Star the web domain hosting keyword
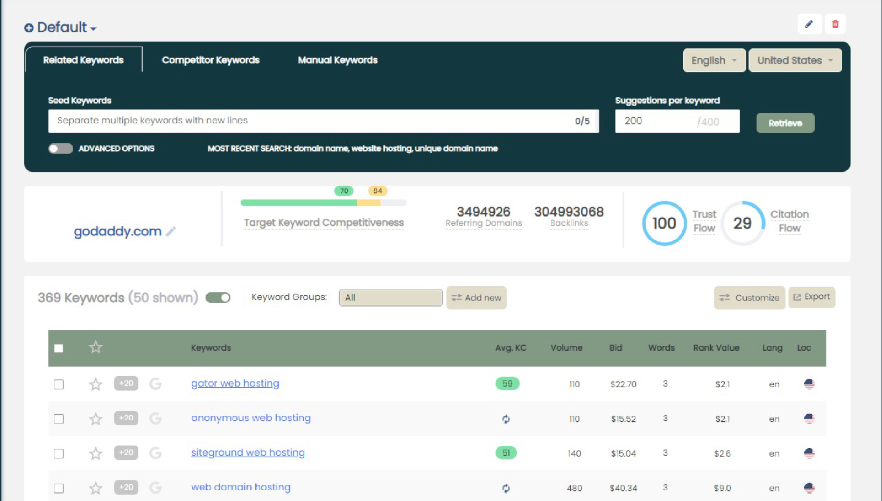882x501 pixels. [95, 488]
